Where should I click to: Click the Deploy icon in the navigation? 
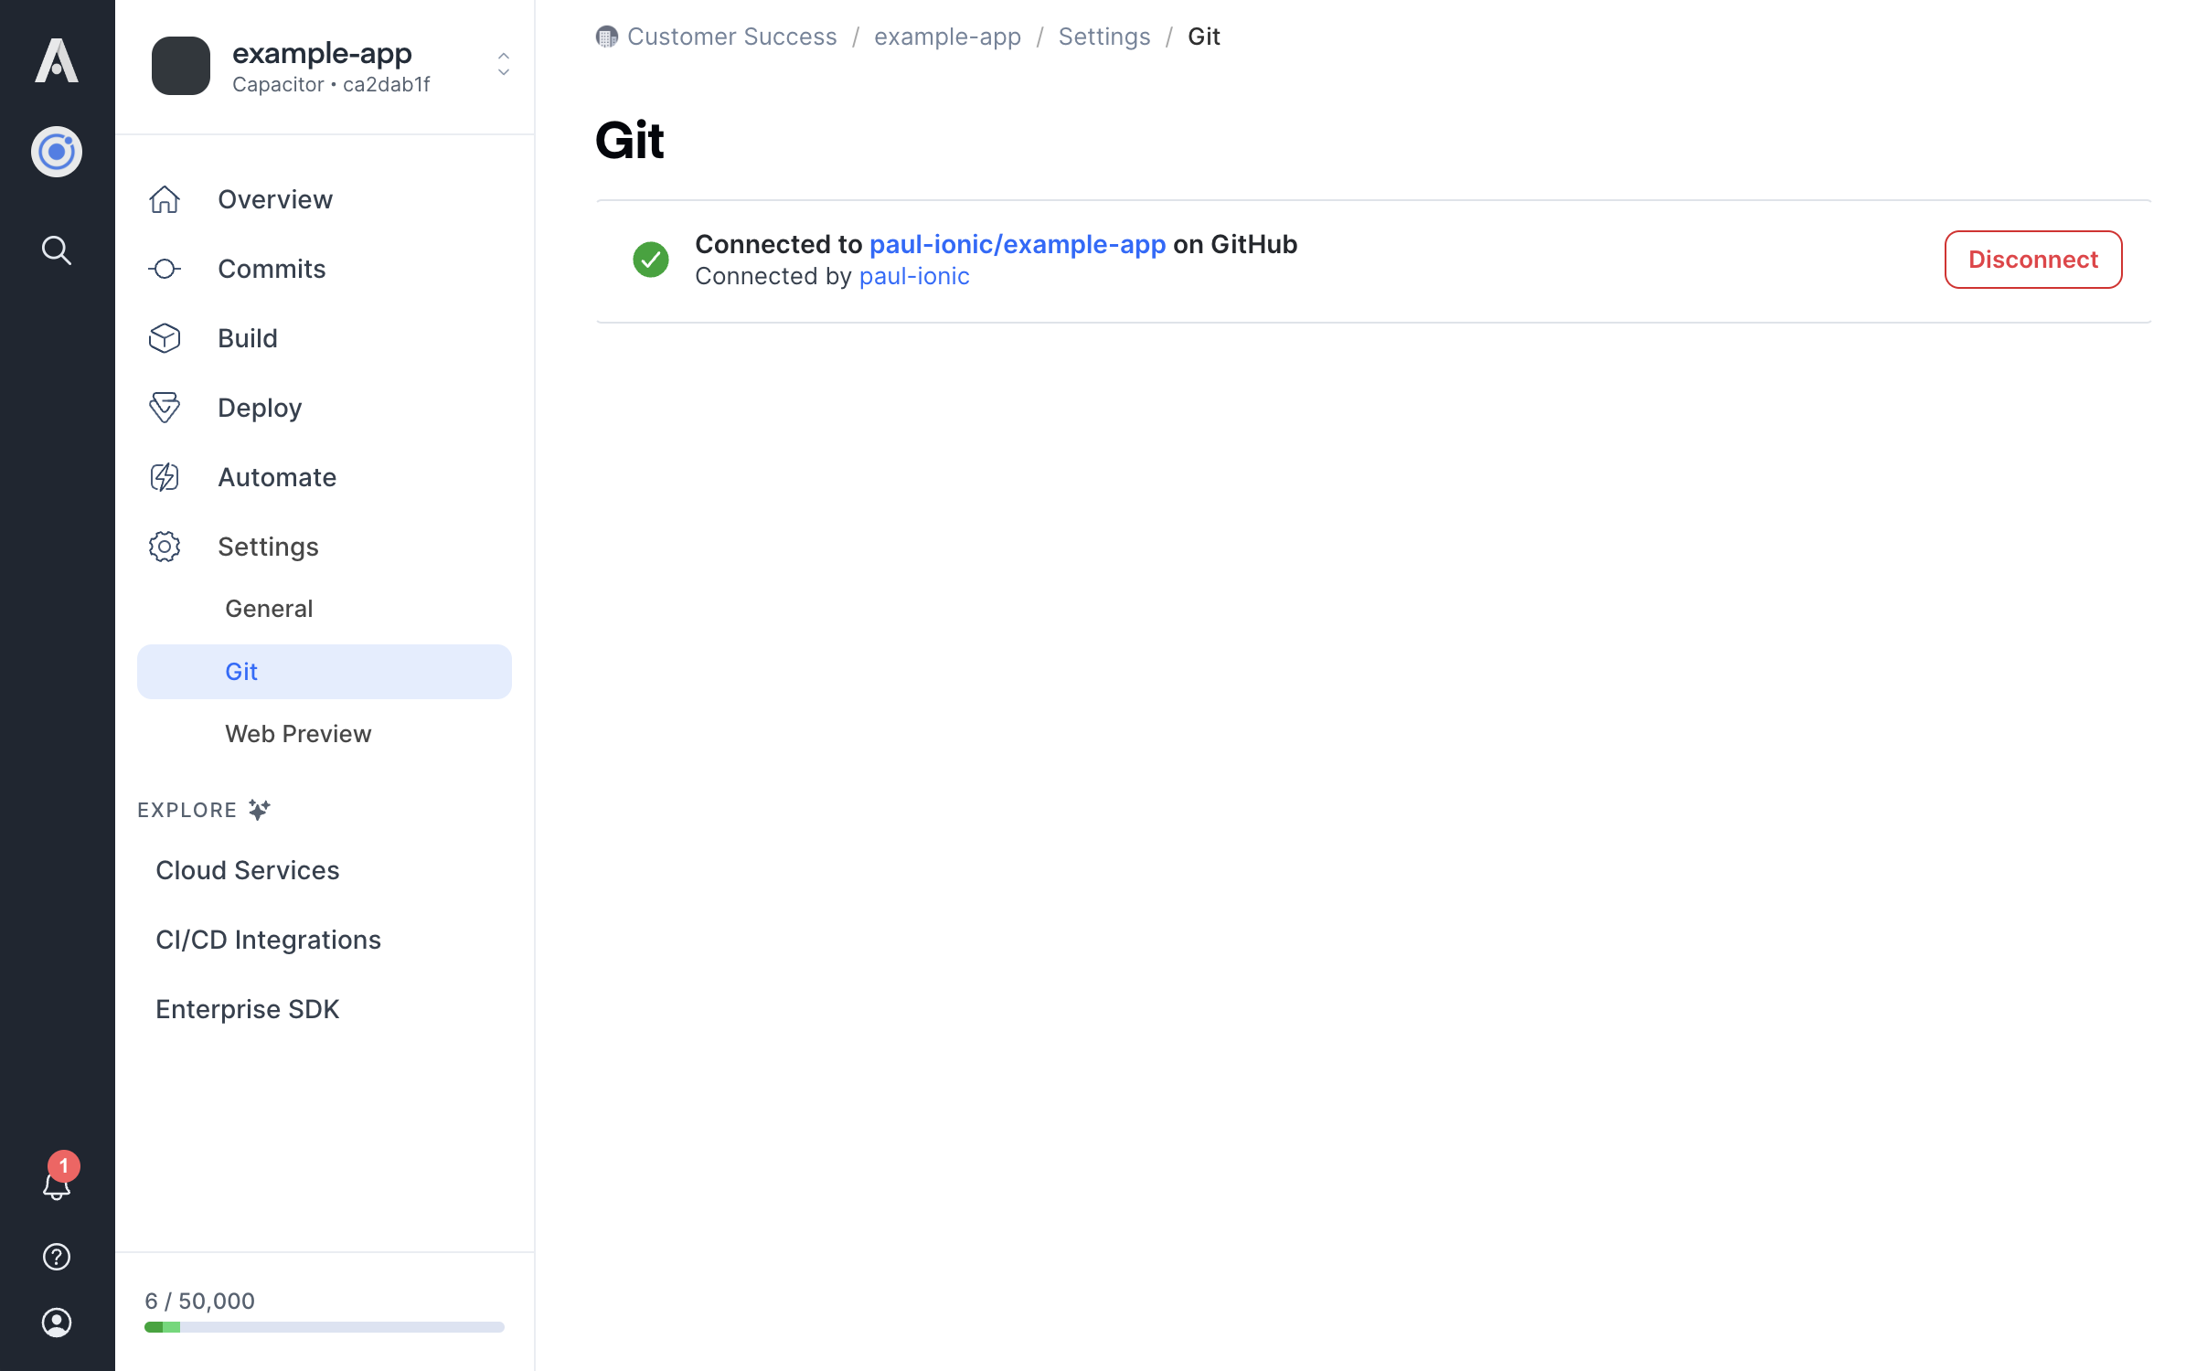click(x=165, y=408)
